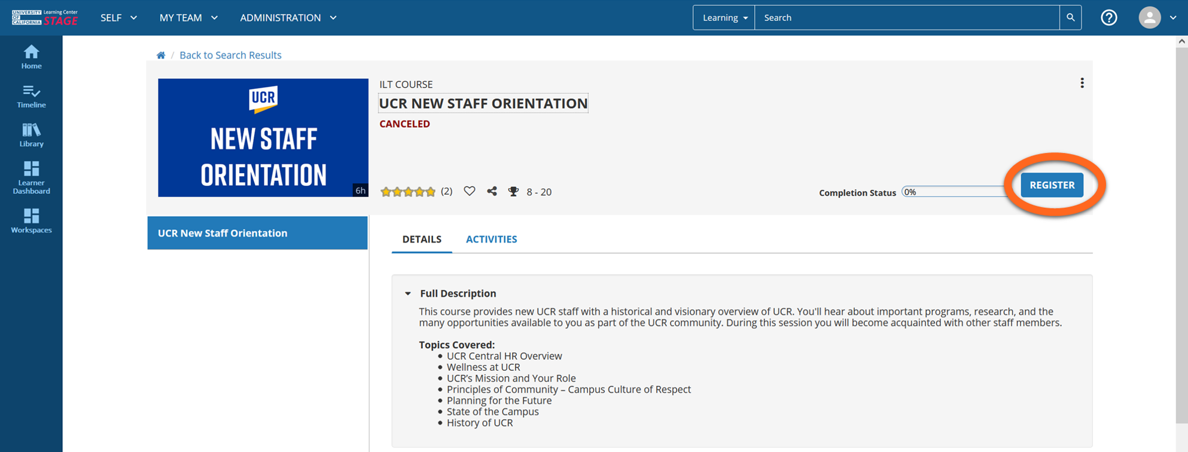Favorite the course with heart icon
The height and width of the screenshot is (452, 1188).
(470, 192)
